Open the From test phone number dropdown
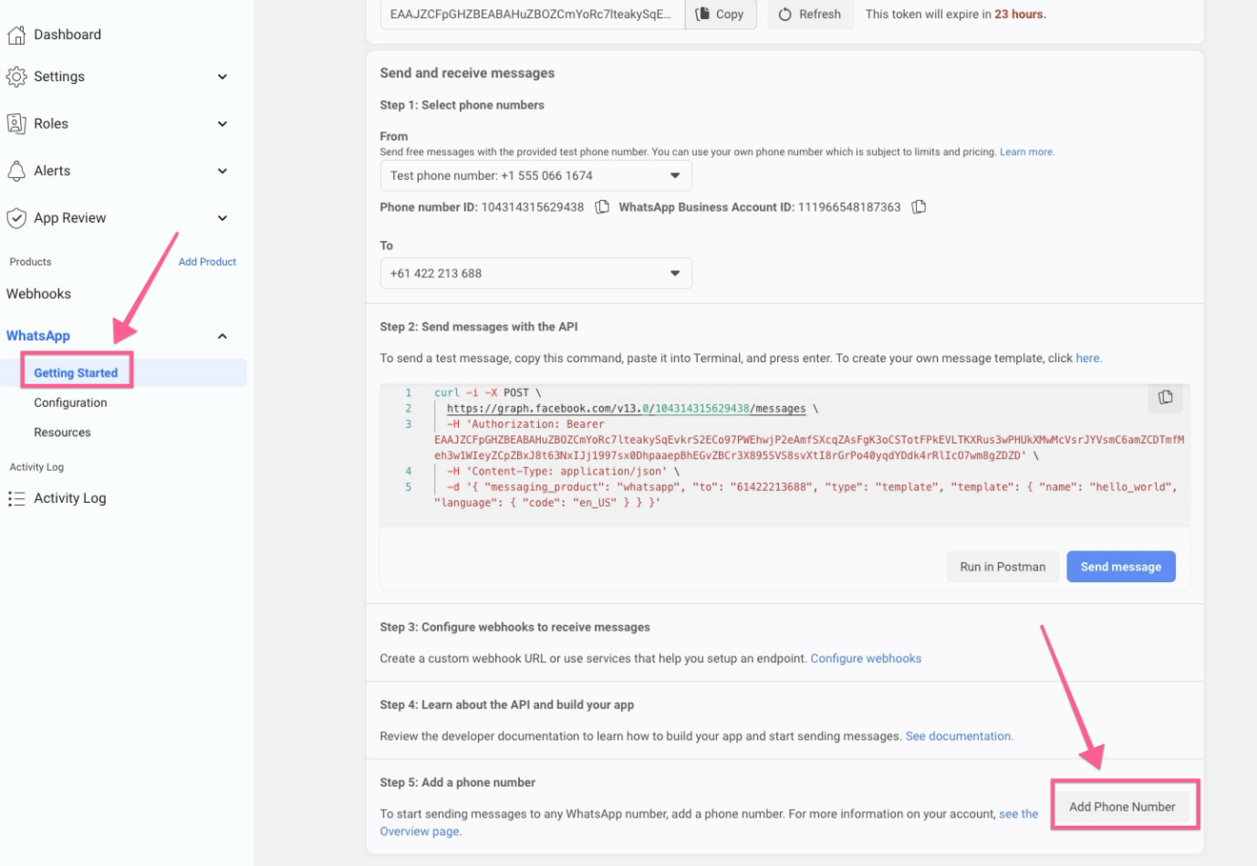 point(535,175)
